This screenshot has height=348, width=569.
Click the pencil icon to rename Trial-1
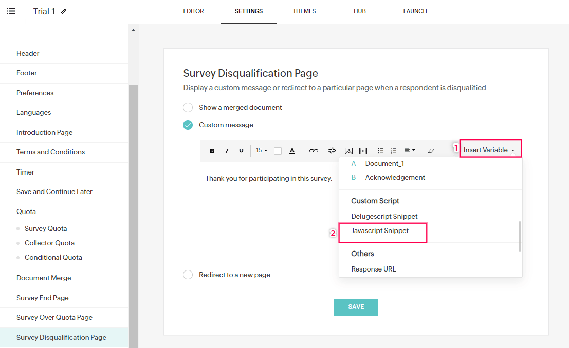pos(64,12)
